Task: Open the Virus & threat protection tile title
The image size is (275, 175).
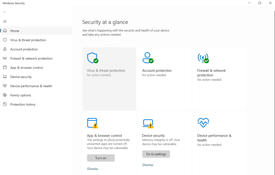Action: [106, 70]
